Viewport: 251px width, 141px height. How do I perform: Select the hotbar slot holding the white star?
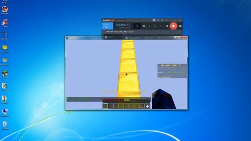click(147, 106)
